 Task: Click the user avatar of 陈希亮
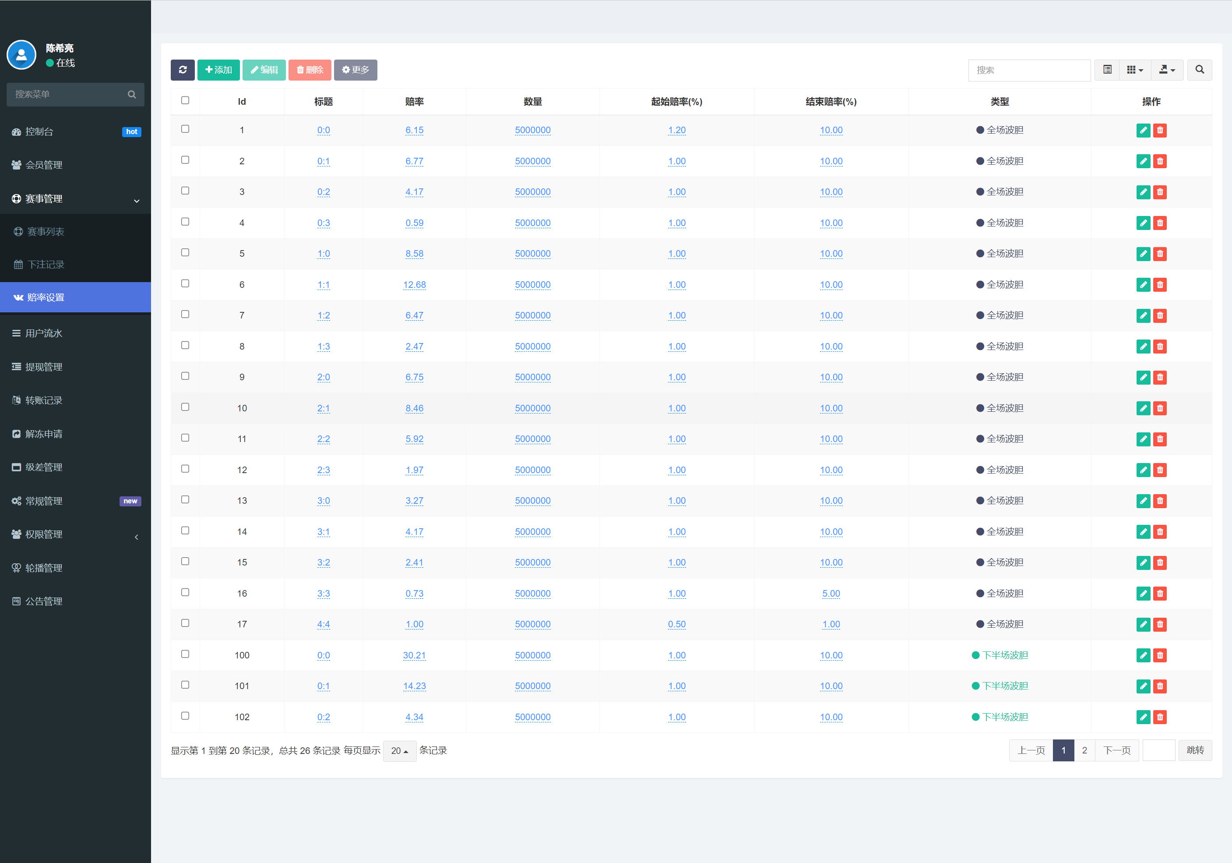point(21,55)
